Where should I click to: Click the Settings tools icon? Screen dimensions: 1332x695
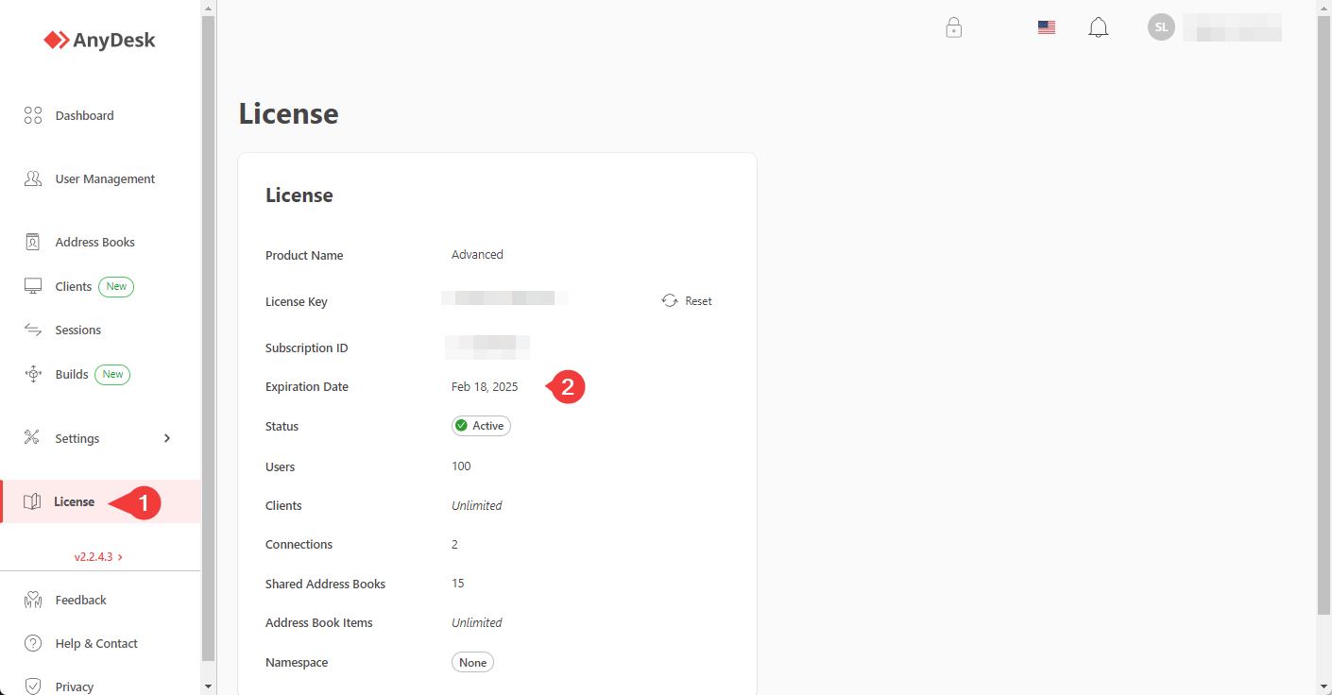[32, 437]
